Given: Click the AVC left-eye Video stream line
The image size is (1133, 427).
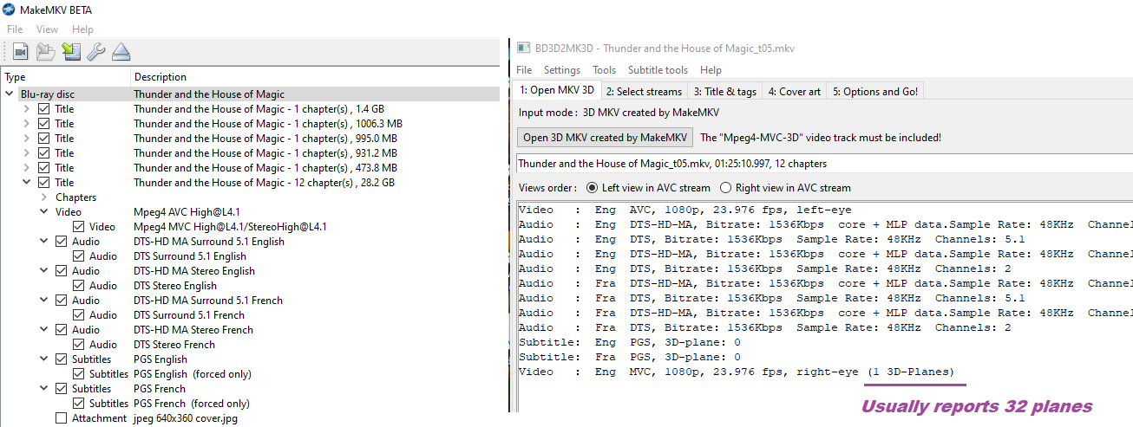Looking at the screenshot, I should tap(684, 210).
